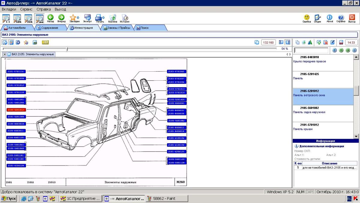Click the red Выход exit toolbar icon
This screenshot has width=360, height=203.
pyautogui.click(x=352, y=19)
